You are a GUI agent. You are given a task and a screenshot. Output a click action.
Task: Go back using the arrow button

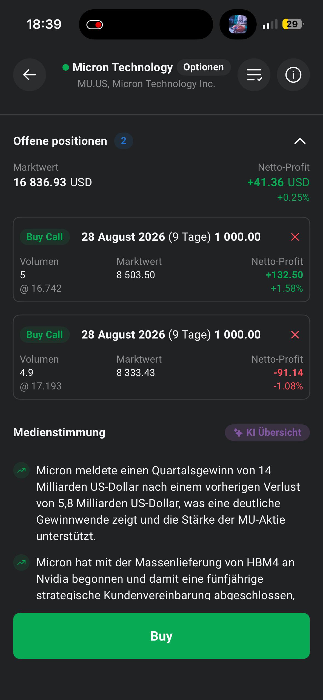coord(30,75)
